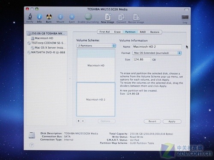The height and width of the screenshot is (160, 214).
Task: Open the help question mark button
Action: point(32,145)
